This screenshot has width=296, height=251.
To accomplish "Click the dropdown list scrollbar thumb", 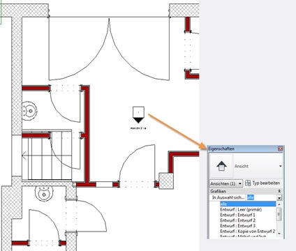I will [279, 213].
